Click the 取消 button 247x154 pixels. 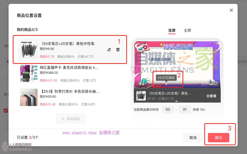pyautogui.click(x=193, y=138)
